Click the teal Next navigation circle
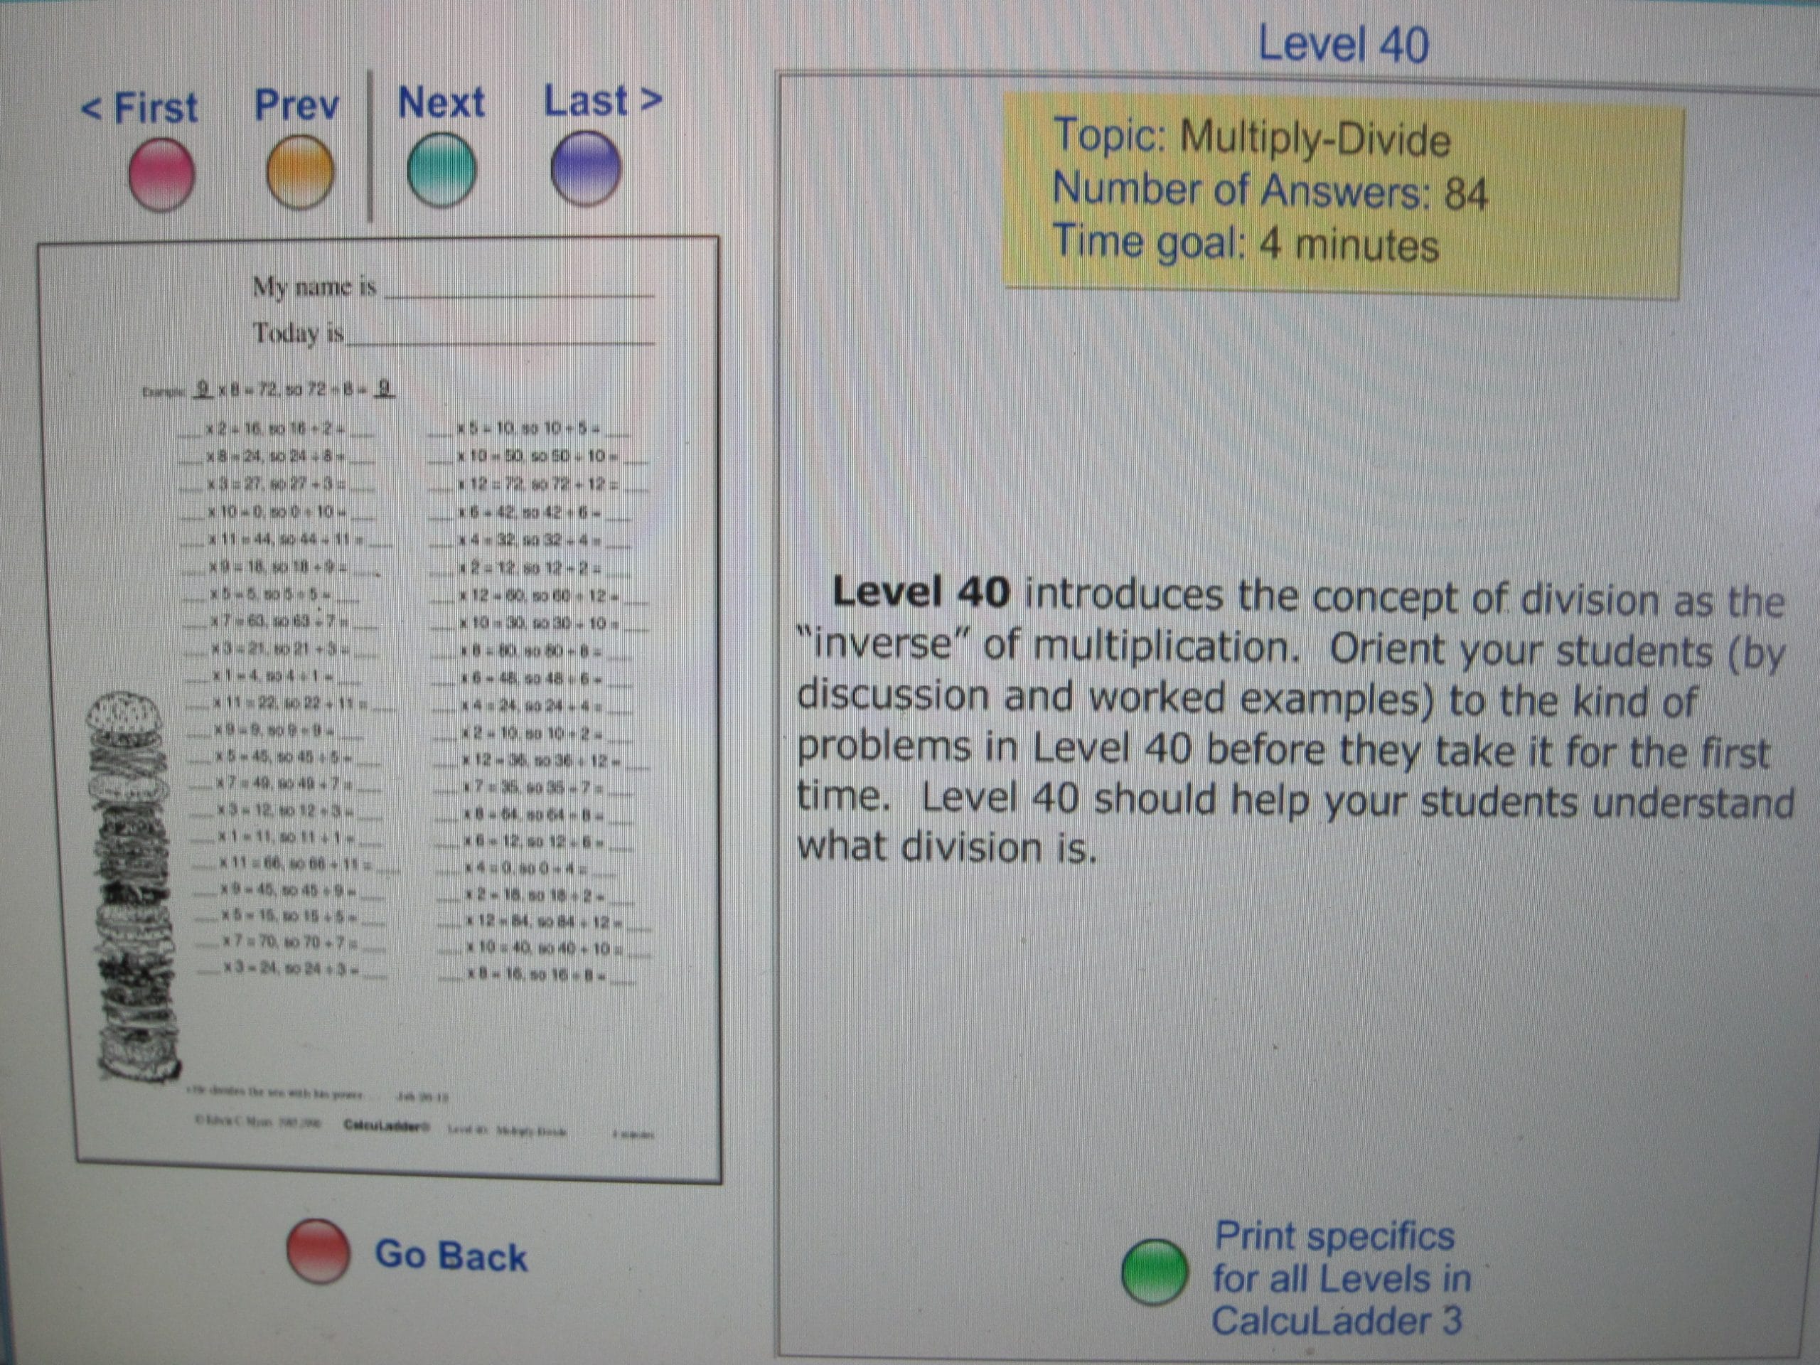Image resolution: width=1820 pixels, height=1365 pixels. pos(441,171)
